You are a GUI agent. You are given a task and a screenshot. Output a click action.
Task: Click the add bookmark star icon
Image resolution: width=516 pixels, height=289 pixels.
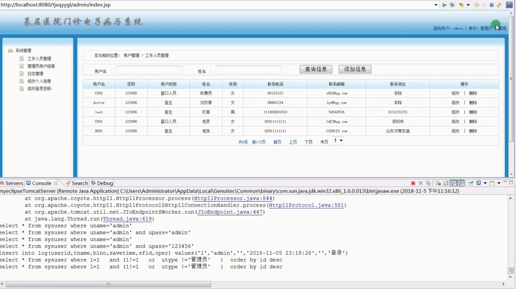click(x=462, y=5)
